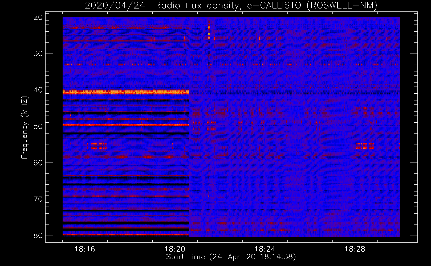Click the 60 frequency tick label
The width and height of the screenshot is (431, 266).
pos(38,163)
